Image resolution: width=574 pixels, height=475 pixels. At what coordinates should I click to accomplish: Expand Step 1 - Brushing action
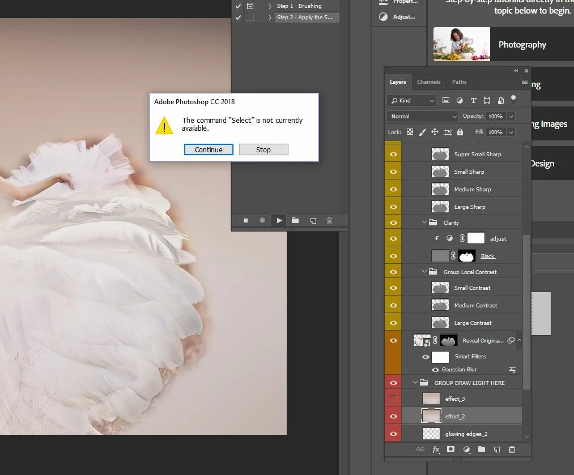[270, 6]
